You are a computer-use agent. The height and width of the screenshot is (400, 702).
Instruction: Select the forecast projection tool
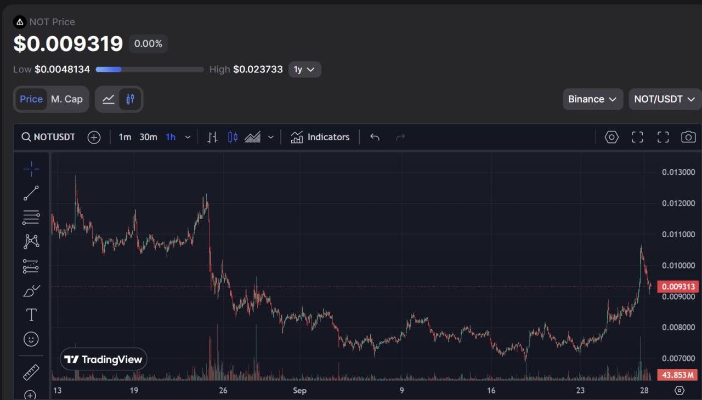coord(31,266)
